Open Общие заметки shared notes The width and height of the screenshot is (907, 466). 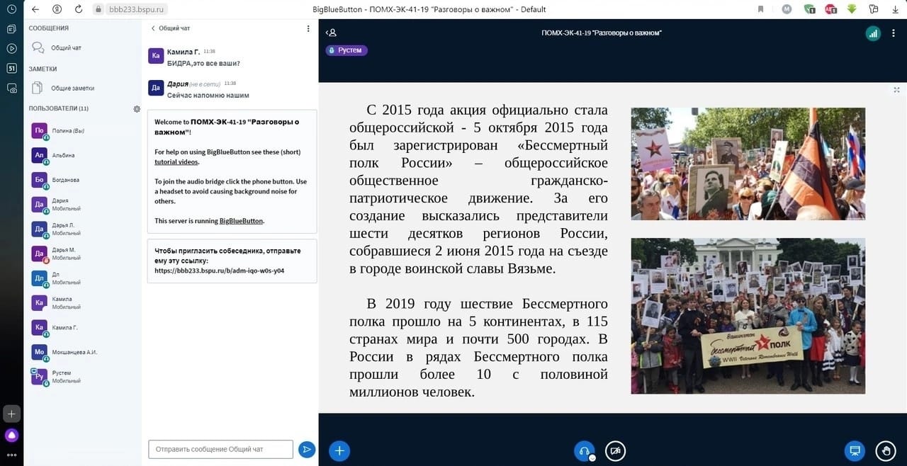pyautogui.click(x=72, y=89)
